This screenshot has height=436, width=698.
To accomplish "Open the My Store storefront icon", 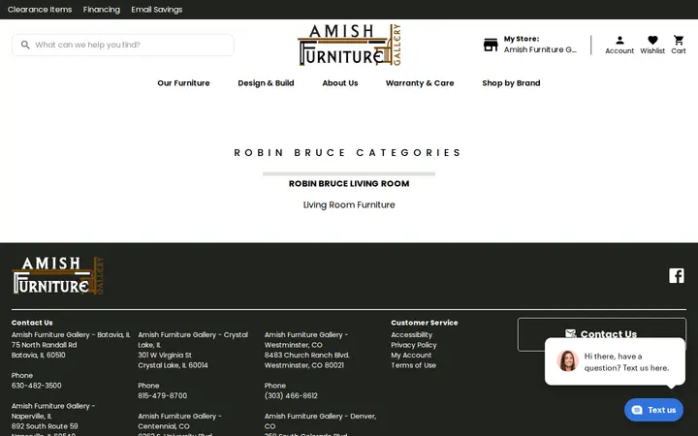I will (x=491, y=45).
